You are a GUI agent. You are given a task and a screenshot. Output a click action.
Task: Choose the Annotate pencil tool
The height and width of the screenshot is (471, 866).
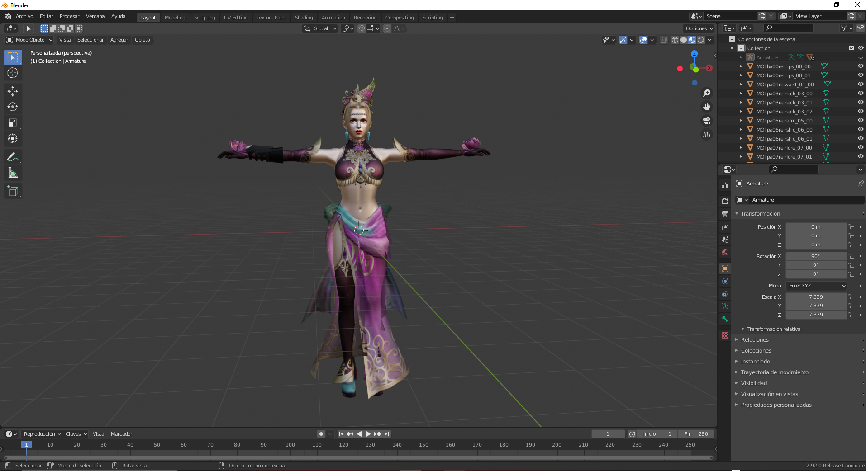(x=13, y=157)
